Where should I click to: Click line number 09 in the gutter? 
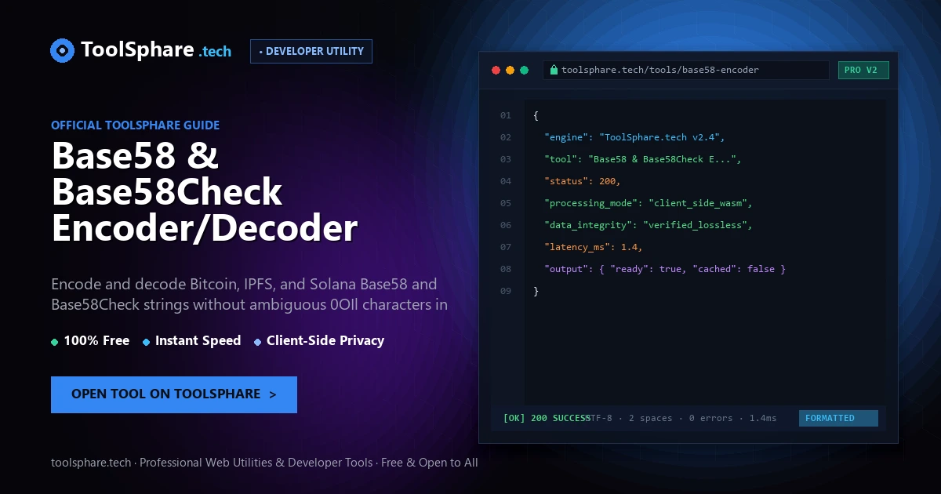click(506, 291)
